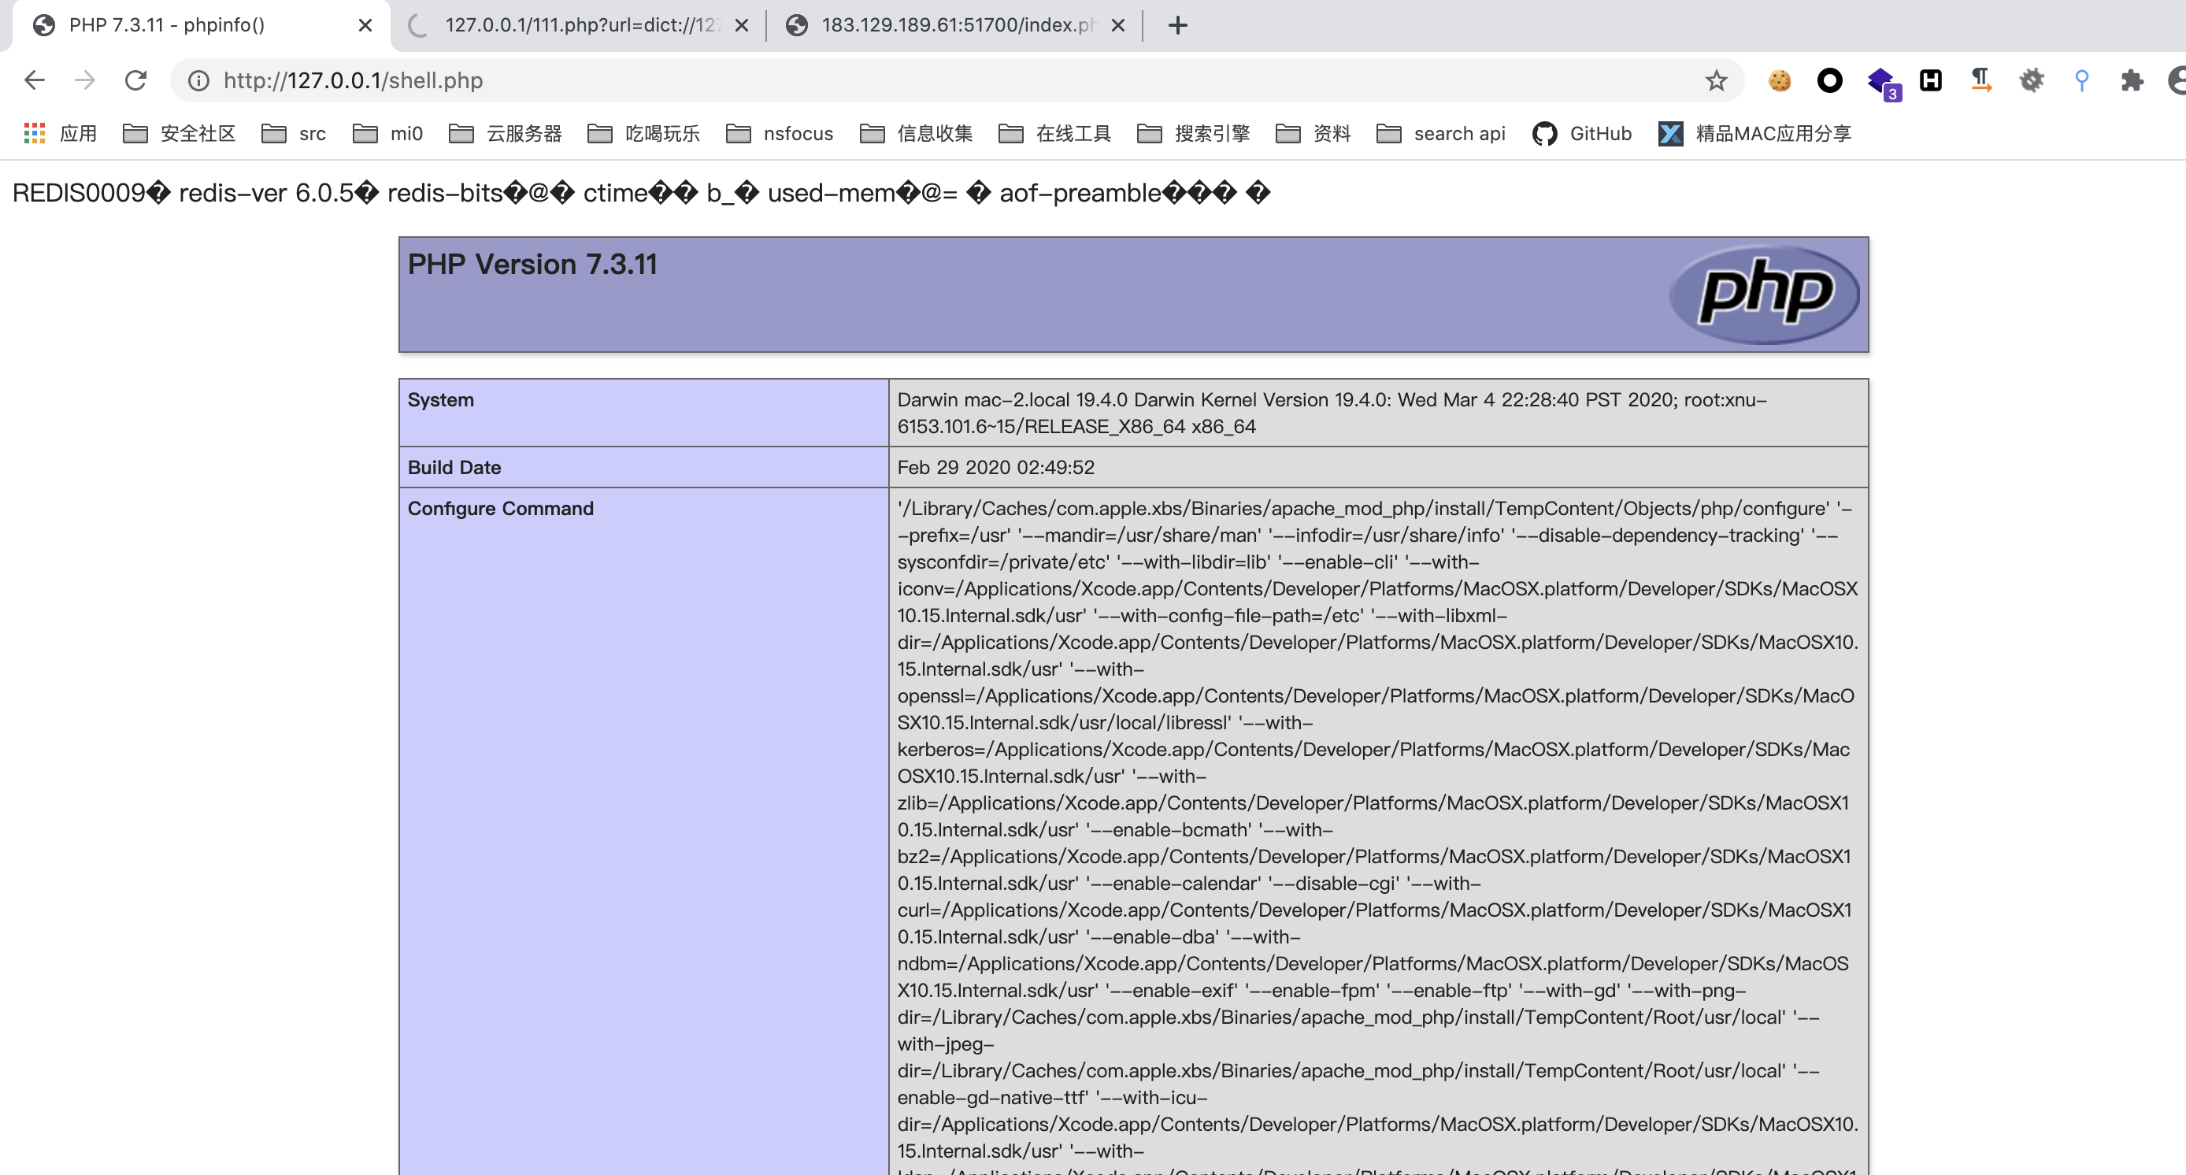This screenshot has height=1175, width=2186.
Task: Expand the search api bookmark folder
Action: coord(1441,133)
